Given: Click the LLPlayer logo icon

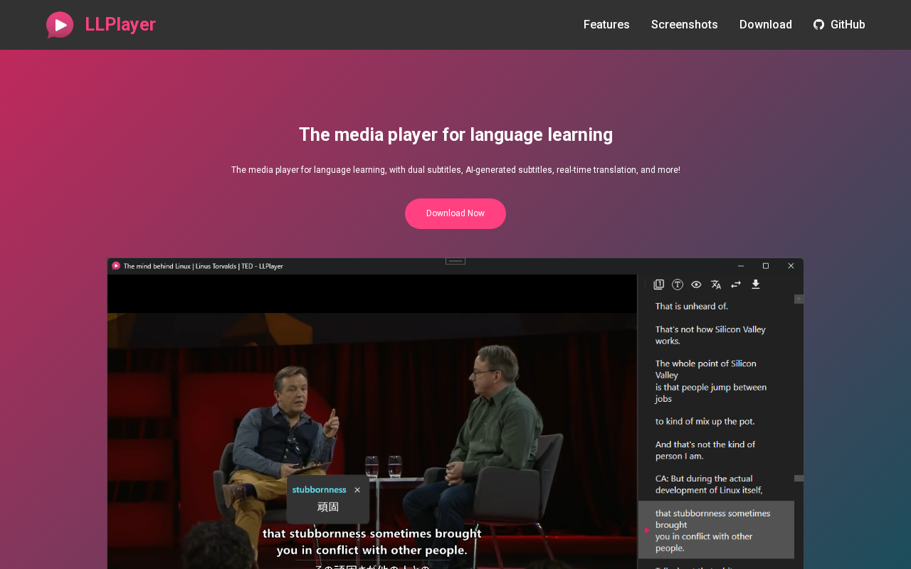Looking at the screenshot, I should pos(60,25).
